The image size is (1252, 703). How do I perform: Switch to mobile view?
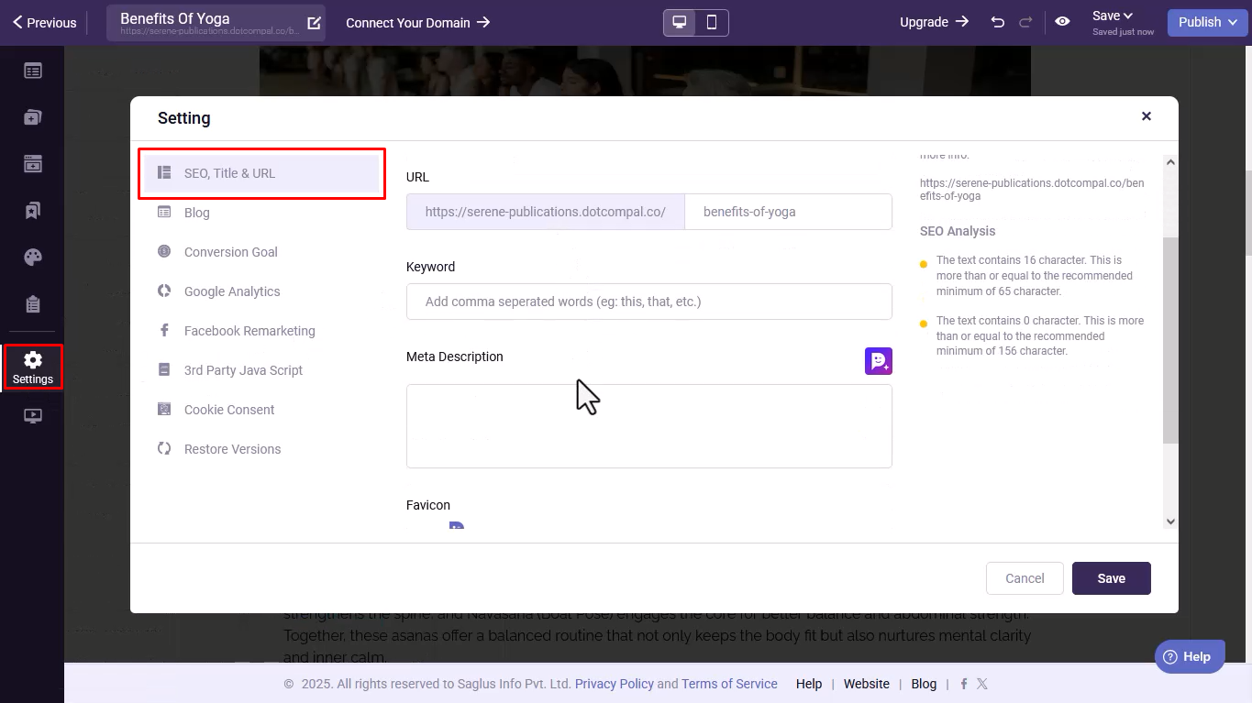coord(712,23)
